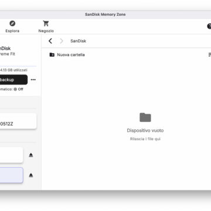Click the SanDisk Memory Zone title bar

coord(105,15)
